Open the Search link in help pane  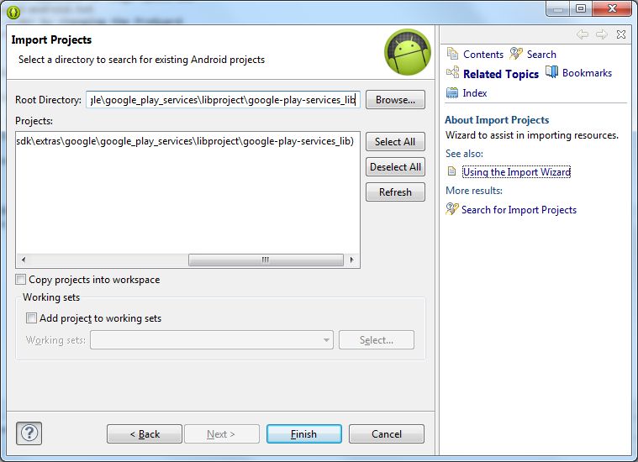541,54
